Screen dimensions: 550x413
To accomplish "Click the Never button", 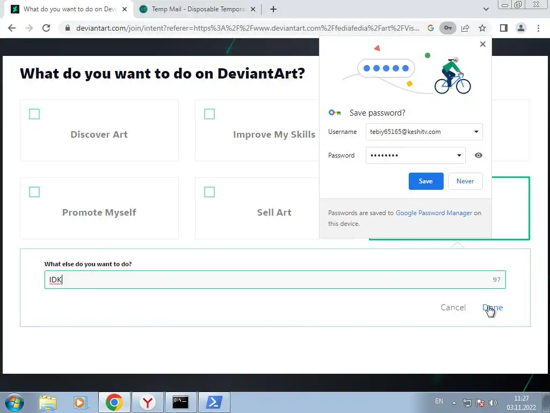I will 465,181.
